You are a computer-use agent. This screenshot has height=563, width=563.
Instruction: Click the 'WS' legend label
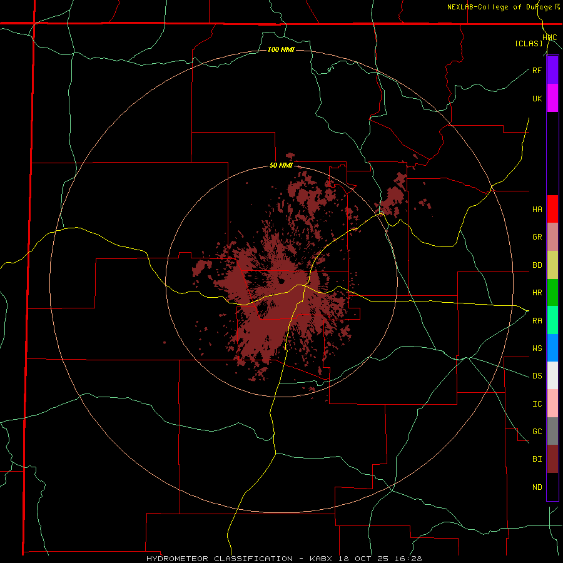537,348
